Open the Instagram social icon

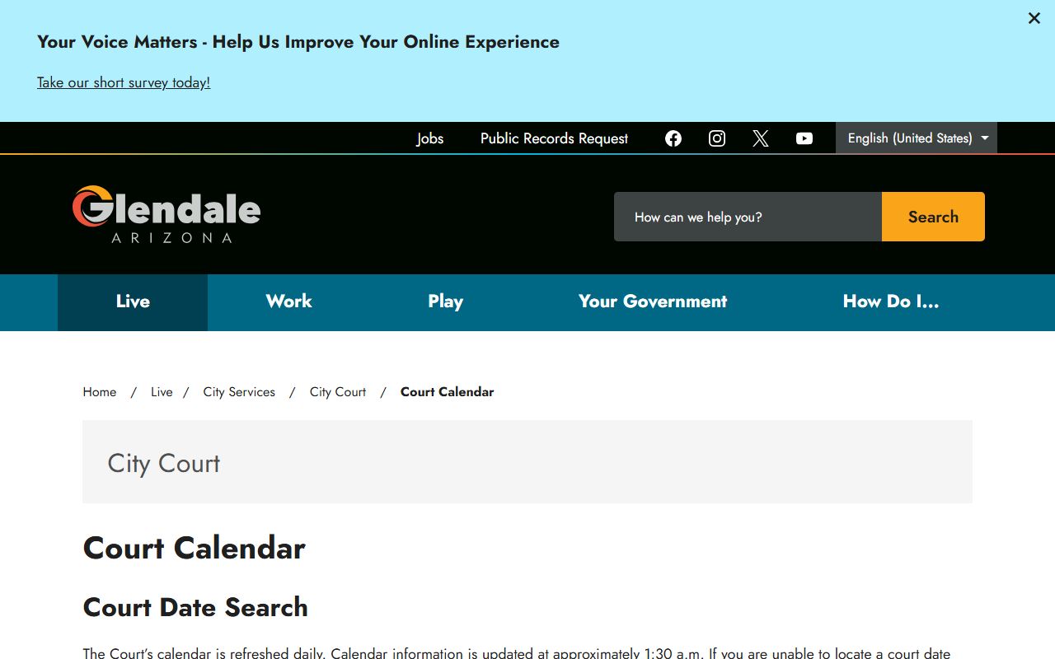pos(717,138)
